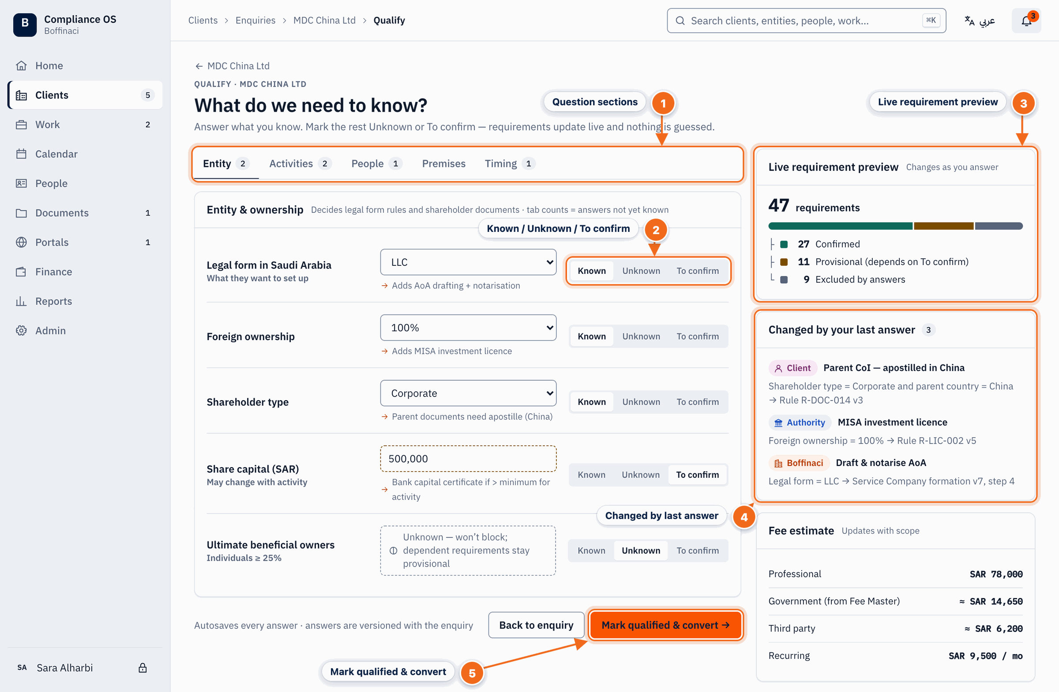
Task: Click the People ID card icon
Action: click(21, 183)
